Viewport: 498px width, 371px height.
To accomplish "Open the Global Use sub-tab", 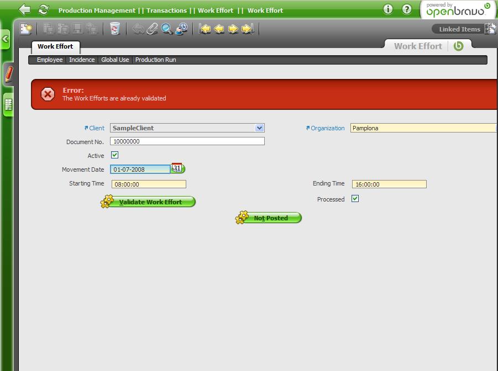I will 115,60.
